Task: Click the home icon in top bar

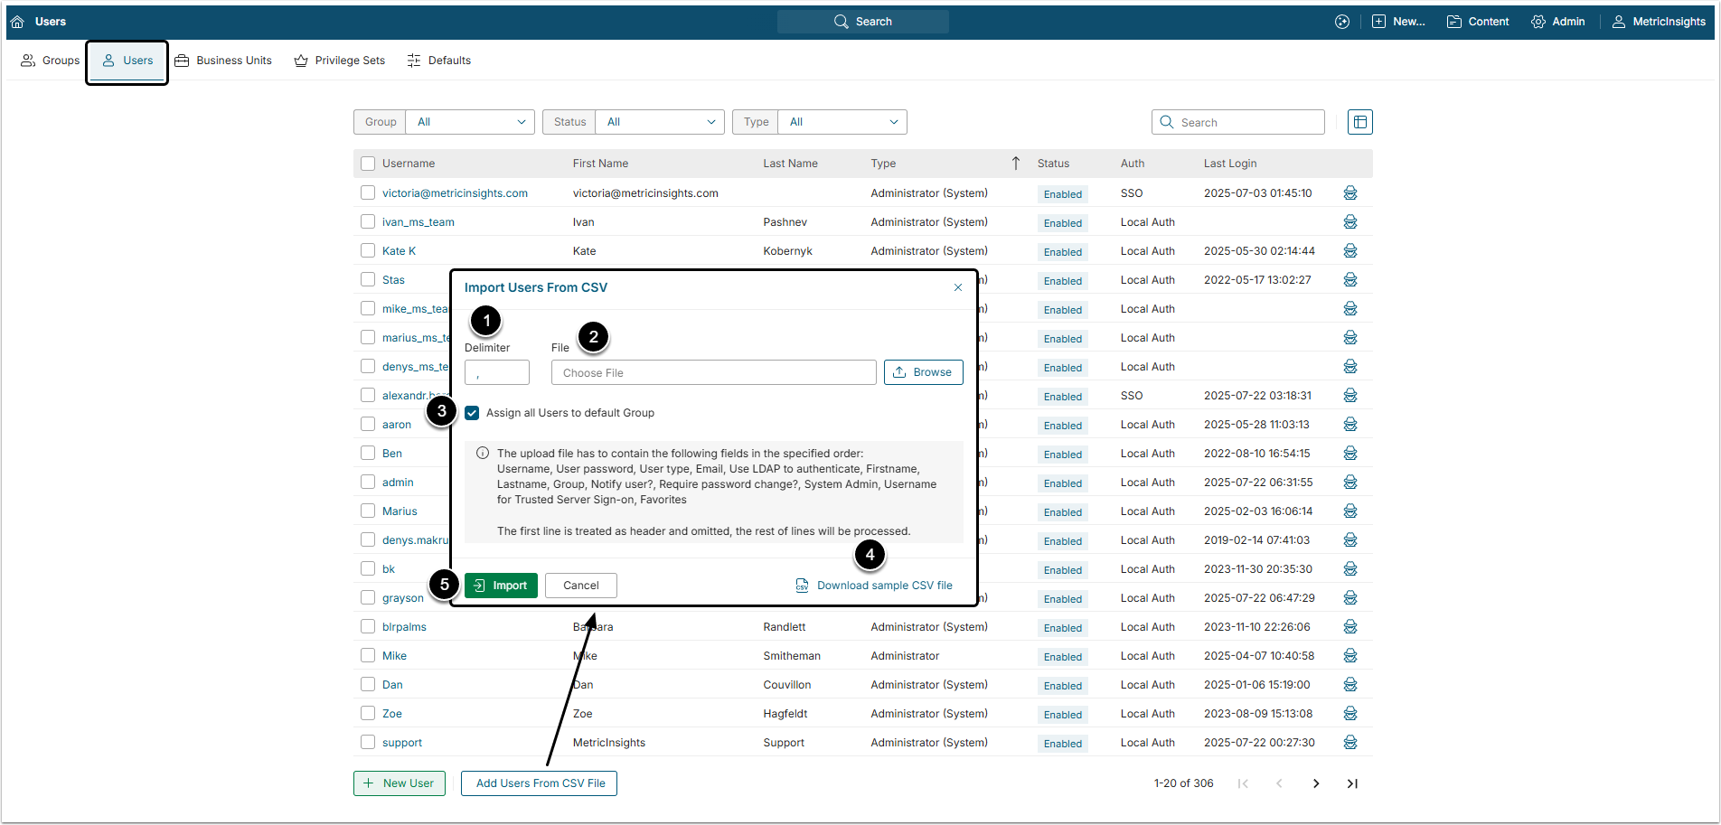Action: pos(17,22)
